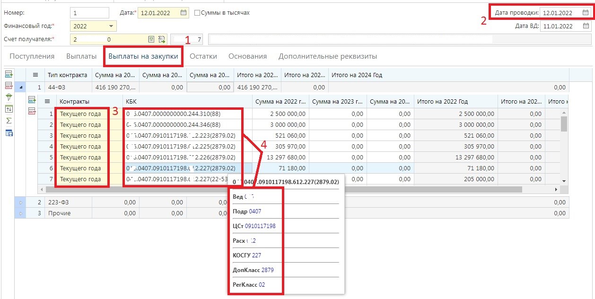Expand the Прочие row
The width and height of the screenshot is (595, 299).
tap(20, 213)
